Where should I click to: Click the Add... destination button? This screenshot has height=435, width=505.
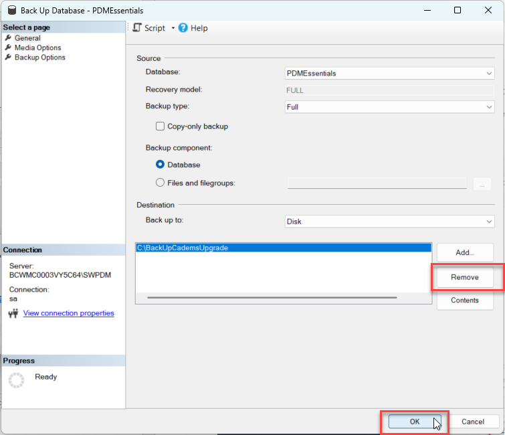(x=465, y=252)
